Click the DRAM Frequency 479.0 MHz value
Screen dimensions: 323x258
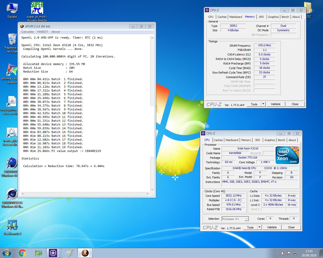(264, 45)
